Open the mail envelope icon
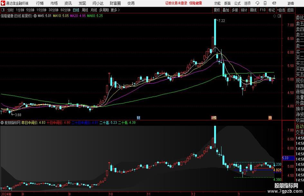This screenshot has height=196, width=304. click(x=274, y=3)
